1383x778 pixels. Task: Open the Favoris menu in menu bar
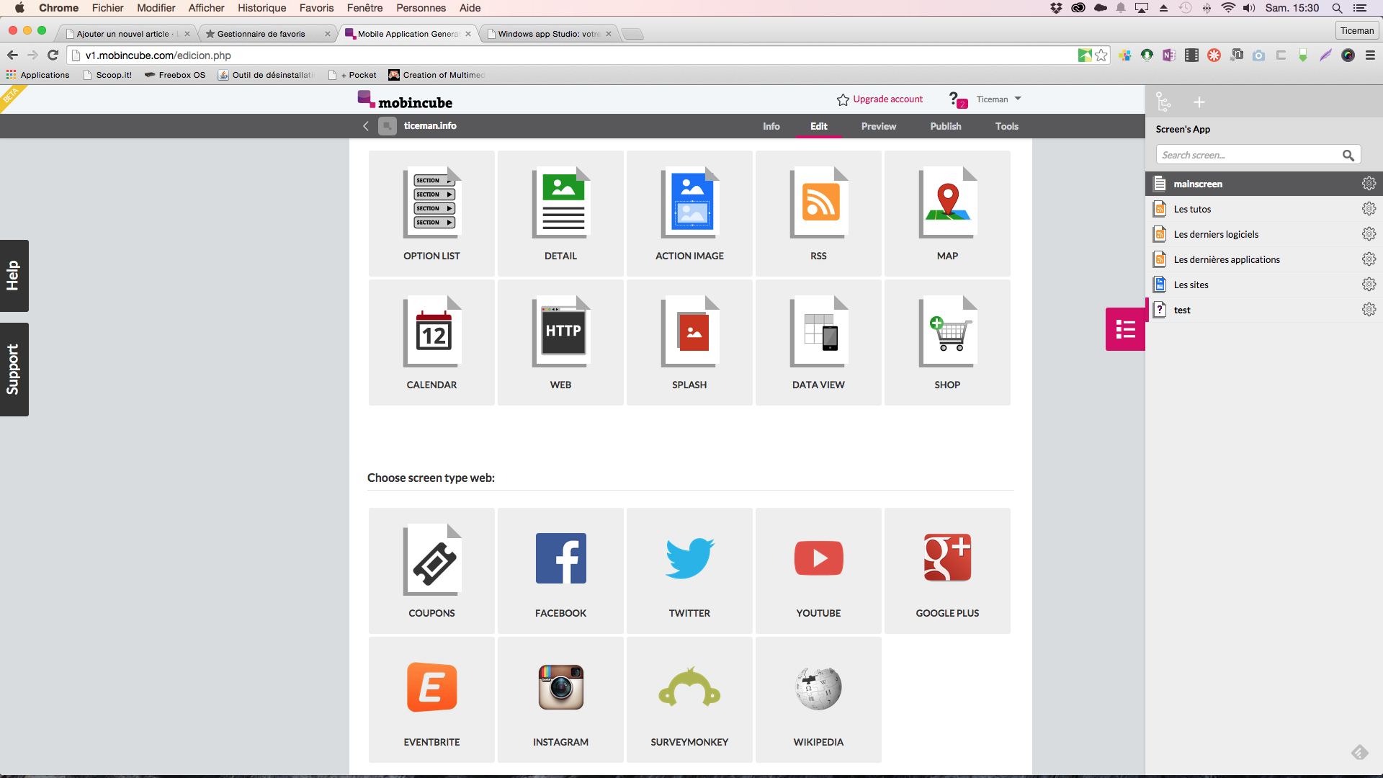(x=317, y=8)
